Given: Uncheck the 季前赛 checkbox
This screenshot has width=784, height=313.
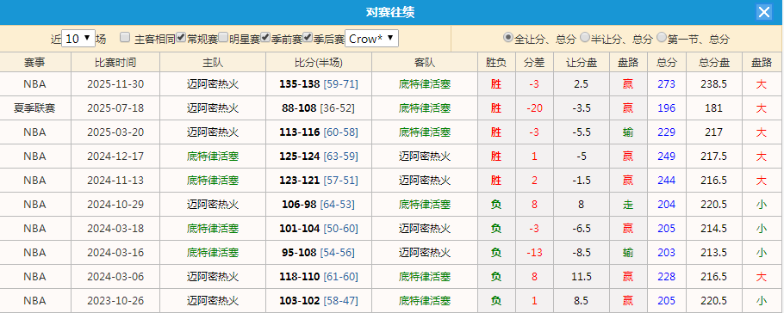Looking at the screenshot, I should pos(265,37).
